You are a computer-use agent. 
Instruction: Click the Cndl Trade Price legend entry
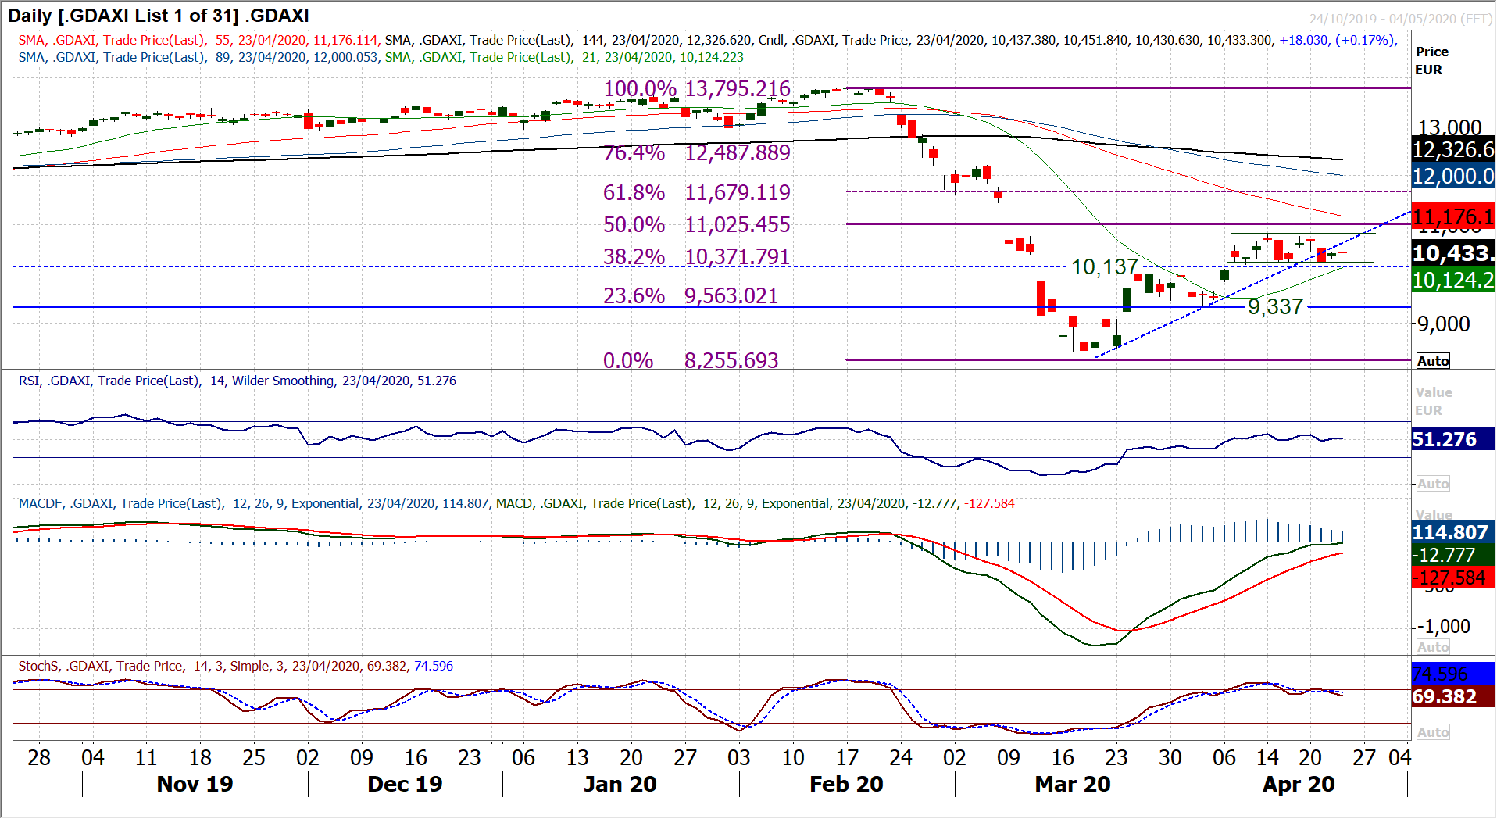1078,40
